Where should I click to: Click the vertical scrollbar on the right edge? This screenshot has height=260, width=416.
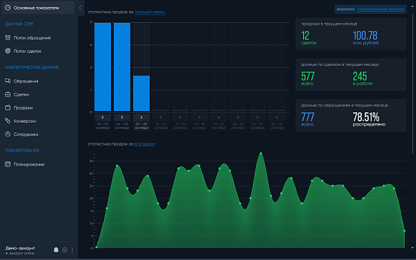413,83
